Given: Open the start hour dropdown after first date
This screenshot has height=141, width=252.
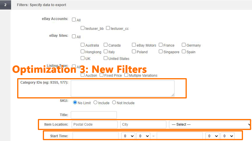Looking at the screenshot, I should [128, 136].
